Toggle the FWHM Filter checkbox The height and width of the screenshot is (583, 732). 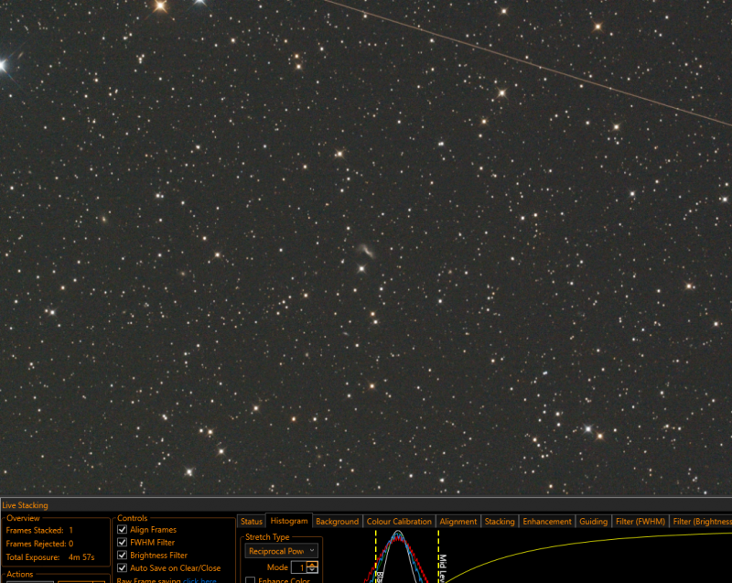pyautogui.click(x=122, y=543)
